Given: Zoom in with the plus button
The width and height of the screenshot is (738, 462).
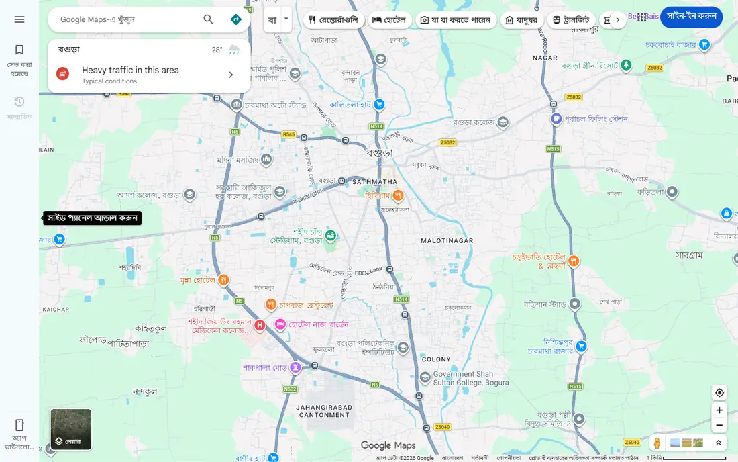Looking at the screenshot, I should (x=719, y=410).
